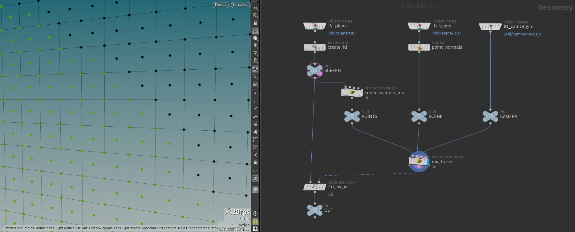The width and height of the screenshot is (575, 232).
Task: Click the point_normals node name label
Action: click(x=447, y=47)
